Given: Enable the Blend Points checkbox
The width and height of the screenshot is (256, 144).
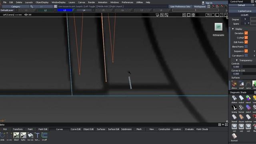Looking at the screenshot, I should coord(246,46).
